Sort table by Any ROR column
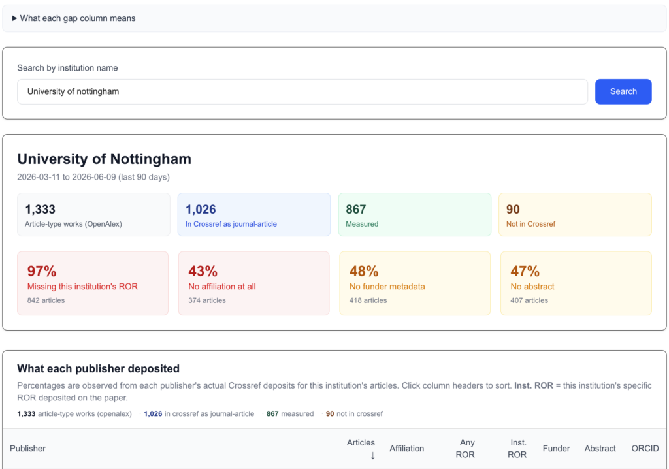Screen dimensions: 669x469 (x=465, y=449)
